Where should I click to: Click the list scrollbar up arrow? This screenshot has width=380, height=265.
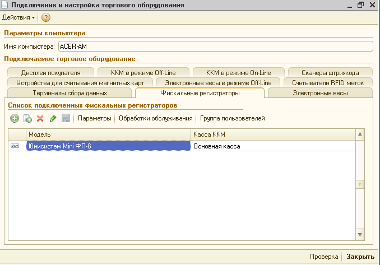coord(360,135)
